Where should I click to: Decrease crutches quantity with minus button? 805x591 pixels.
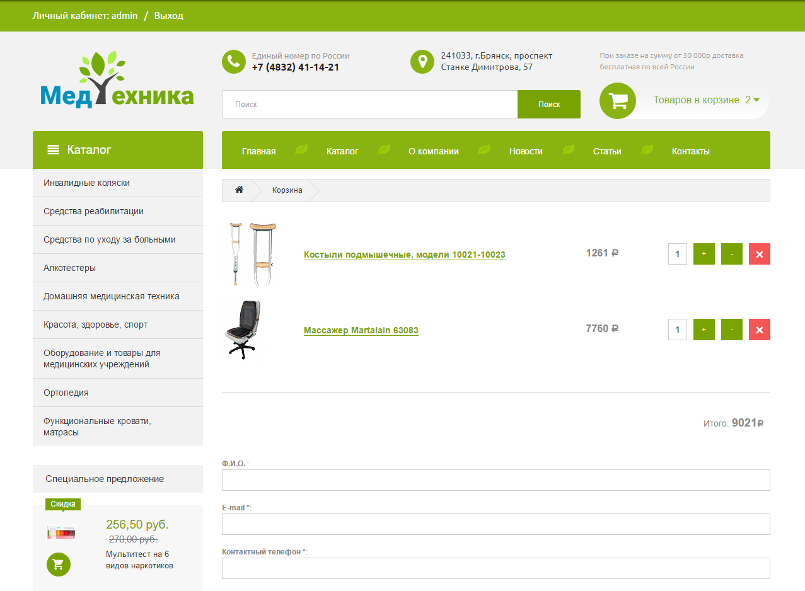pyautogui.click(x=731, y=254)
